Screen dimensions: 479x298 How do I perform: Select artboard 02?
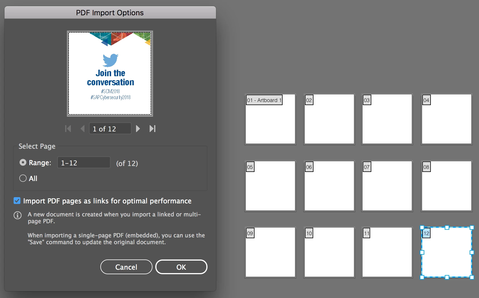click(x=329, y=119)
